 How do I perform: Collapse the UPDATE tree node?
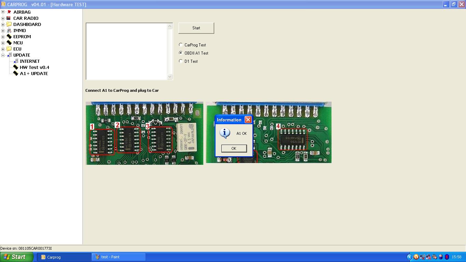(3, 55)
